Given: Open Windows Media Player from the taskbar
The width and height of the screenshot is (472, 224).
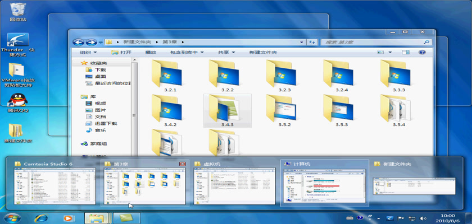Looking at the screenshot, I should 68,217.
